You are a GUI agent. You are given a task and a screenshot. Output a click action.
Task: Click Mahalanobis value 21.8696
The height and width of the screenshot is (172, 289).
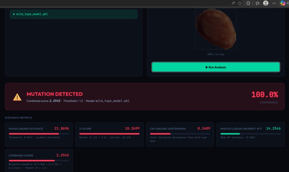(62, 128)
